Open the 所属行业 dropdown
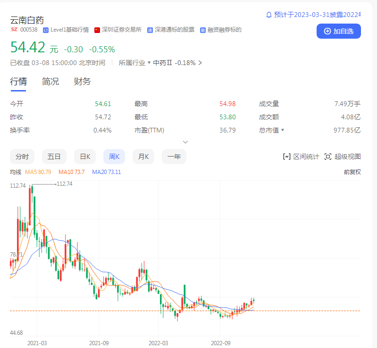This screenshot has height=348, width=377. click(134, 63)
